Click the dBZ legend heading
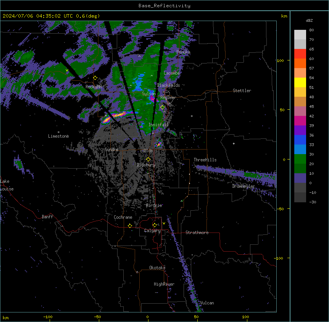Viewport: 329px width, 322px height. click(309, 21)
